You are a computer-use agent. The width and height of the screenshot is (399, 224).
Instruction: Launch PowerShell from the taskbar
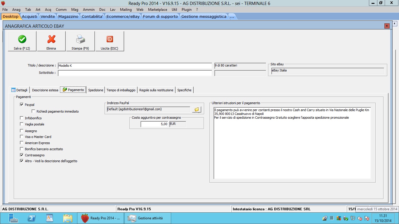32,218
